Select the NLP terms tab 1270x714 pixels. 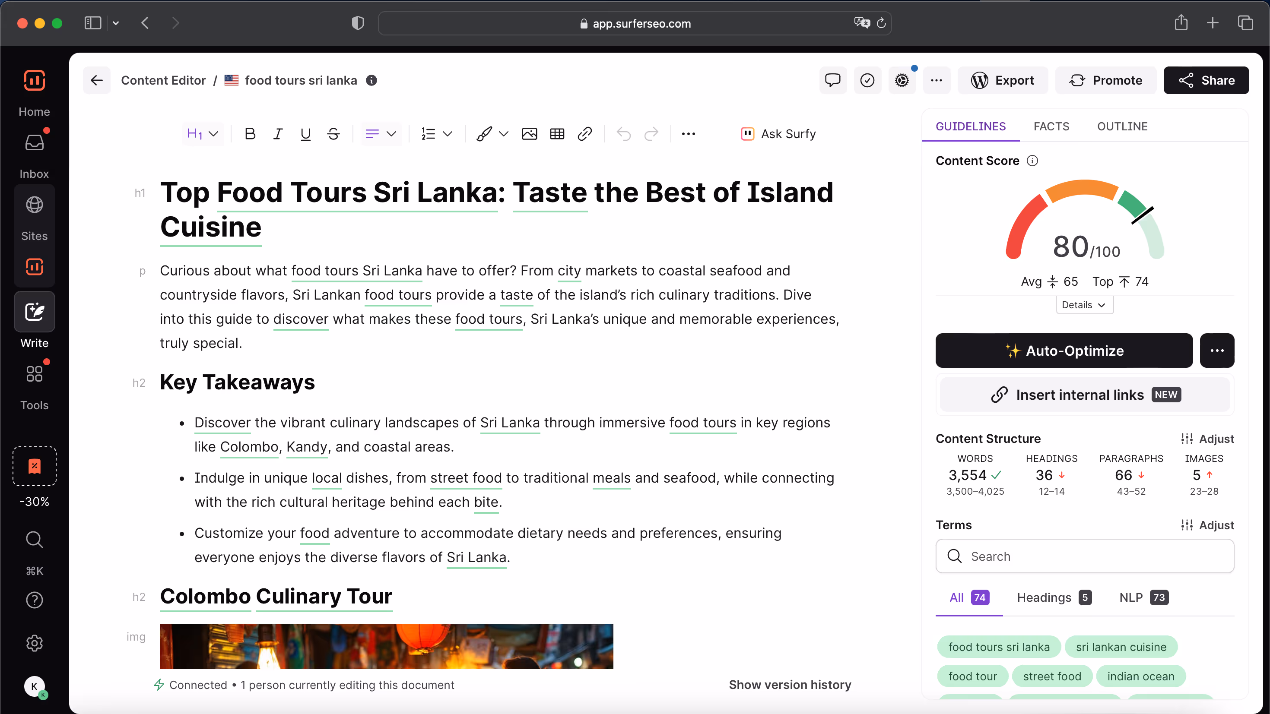(1143, 598)
